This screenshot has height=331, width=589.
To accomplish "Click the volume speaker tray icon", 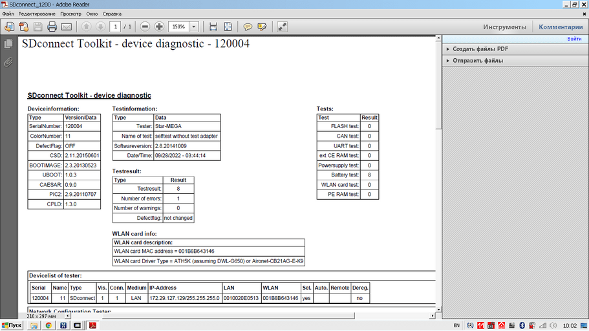I will click(x=553, y=325).
